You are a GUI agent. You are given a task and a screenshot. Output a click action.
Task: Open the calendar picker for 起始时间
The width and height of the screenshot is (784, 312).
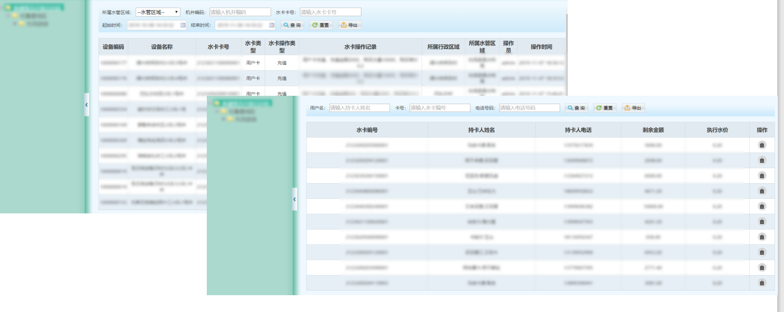(x=183, y=25)
